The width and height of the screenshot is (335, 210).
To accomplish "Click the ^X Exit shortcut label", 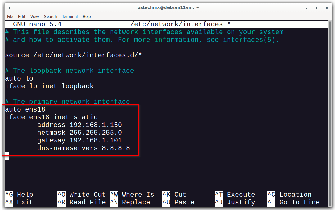I will 19,202.
